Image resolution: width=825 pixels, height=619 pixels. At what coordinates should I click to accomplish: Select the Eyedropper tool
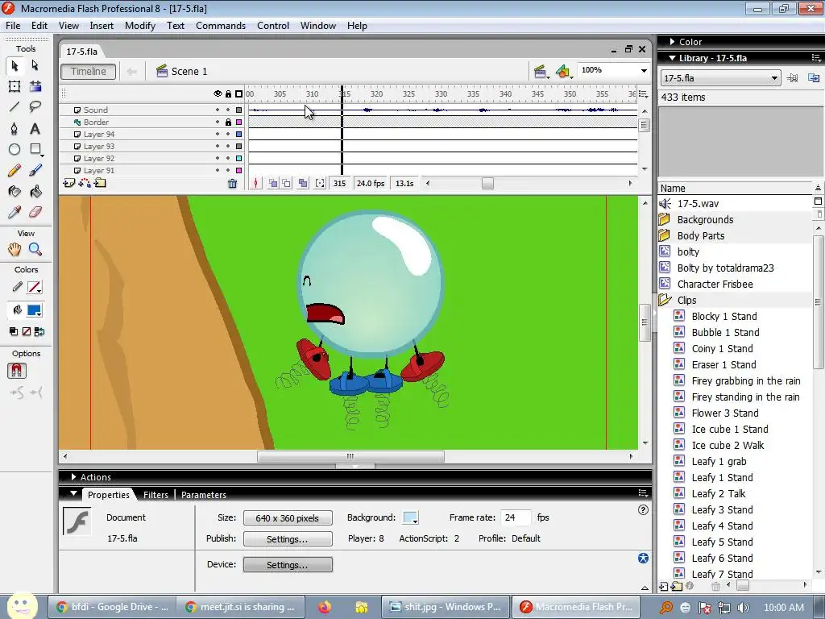point(15,212)
